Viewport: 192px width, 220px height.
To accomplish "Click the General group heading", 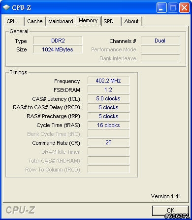I will click(19, 31).
